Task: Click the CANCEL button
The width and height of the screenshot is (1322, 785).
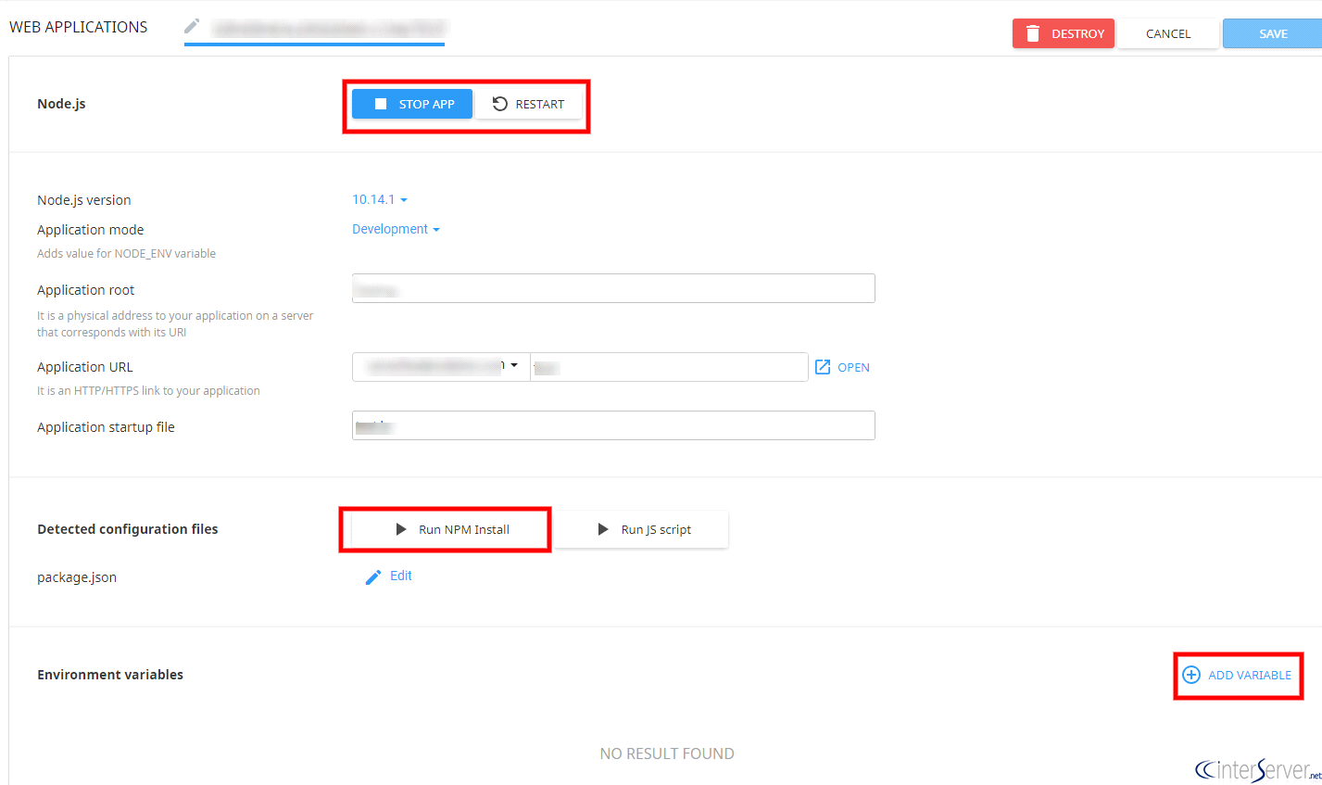Action: pyautogui.click(x=1168, y=33)
